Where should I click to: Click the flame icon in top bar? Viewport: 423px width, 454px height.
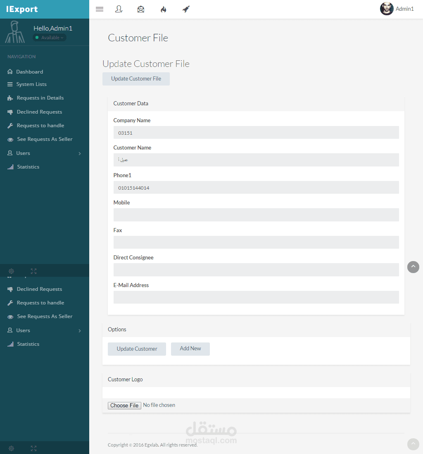pyautogui.click(x=163, y=10)
